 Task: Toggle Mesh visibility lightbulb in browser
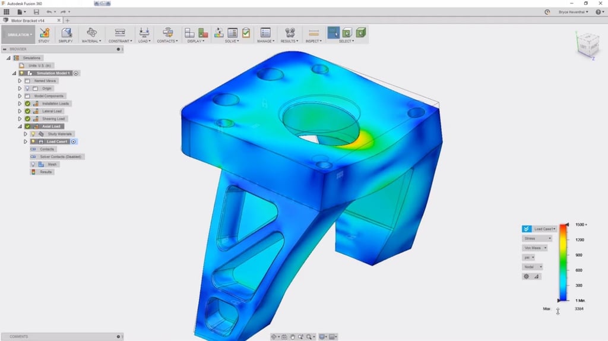pos(33,164)
